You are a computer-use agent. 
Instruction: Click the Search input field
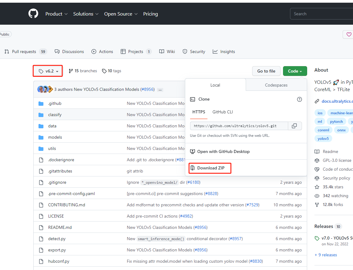click(322, 14)
